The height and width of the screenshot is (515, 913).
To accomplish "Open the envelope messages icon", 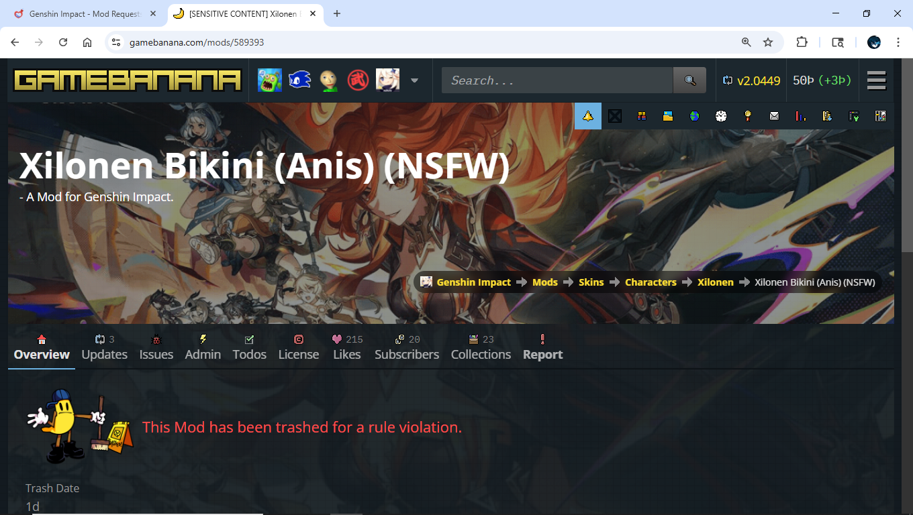I will coord(774,116).
